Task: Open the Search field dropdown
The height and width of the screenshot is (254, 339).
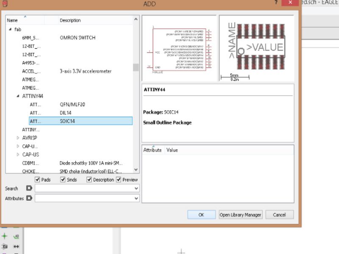Action: (x=136, y=188)
